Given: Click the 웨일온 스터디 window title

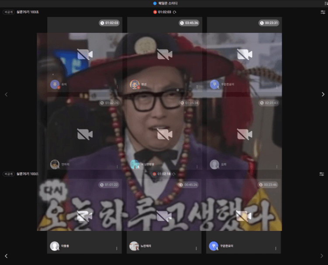Looking at the screenshot, I should tap(168, 3).
